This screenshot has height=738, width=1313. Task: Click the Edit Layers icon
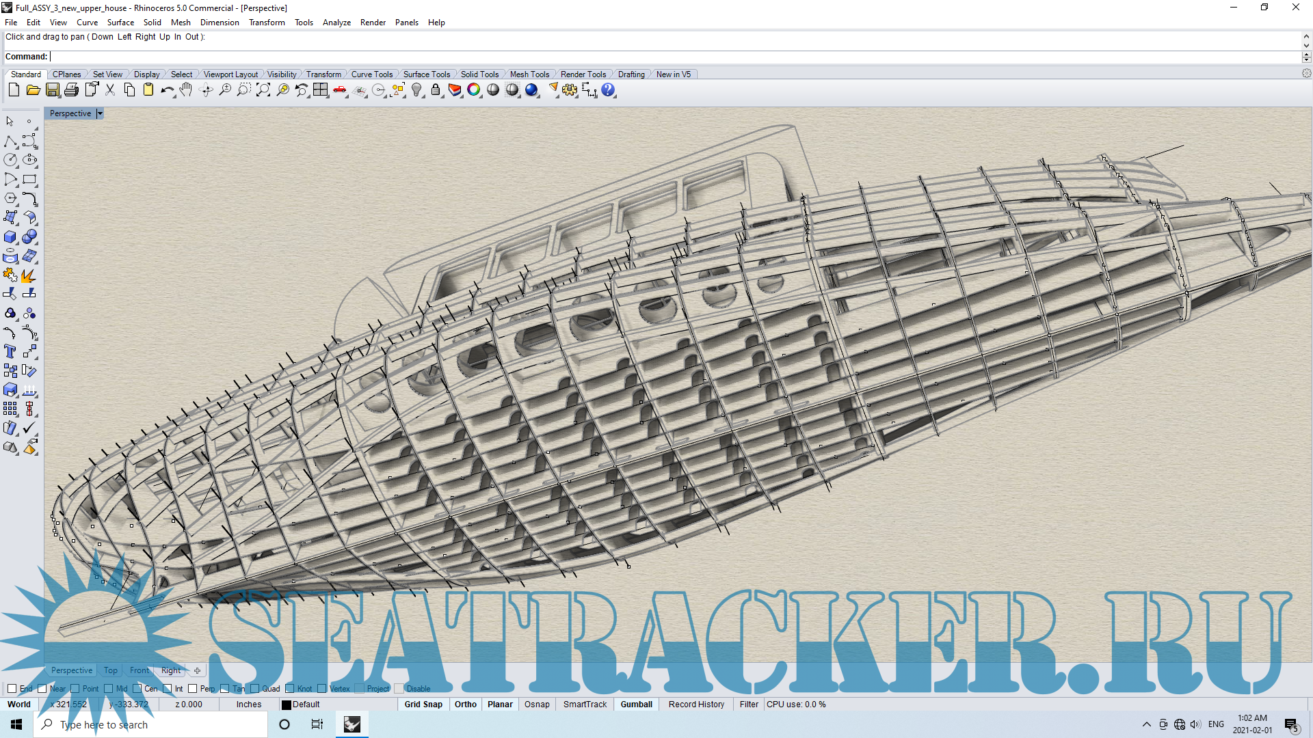(455, 90)
